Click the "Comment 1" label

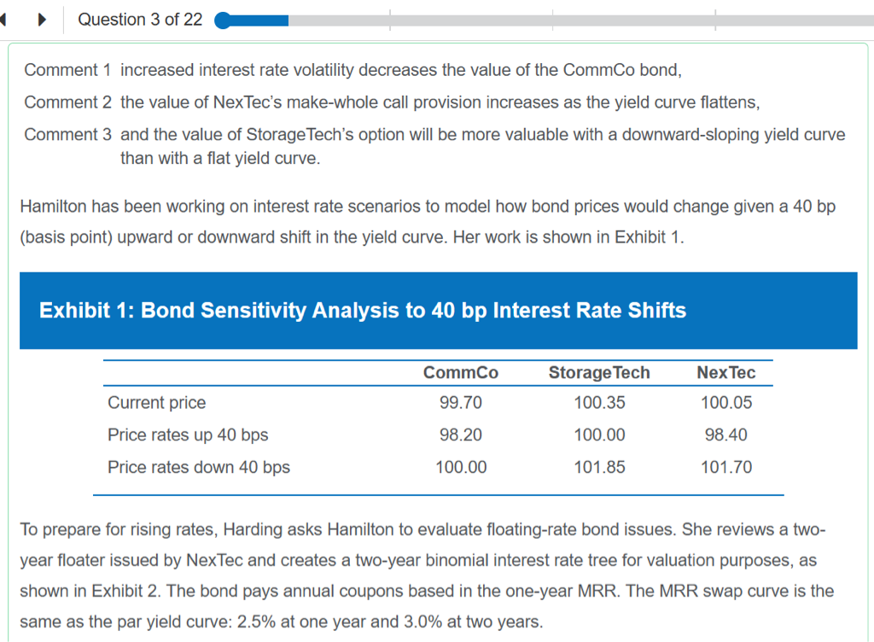click(x=68, y=69)
